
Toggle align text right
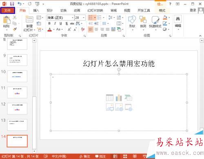click(102, 29)
